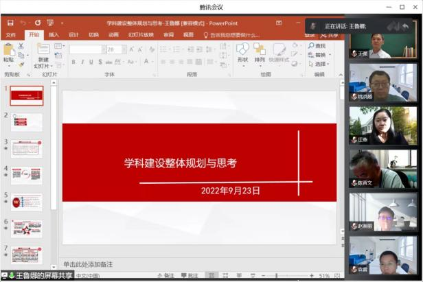423x282 pixels.
Task: Click the Find (查找) icon
Action: [x=317, y=46]
